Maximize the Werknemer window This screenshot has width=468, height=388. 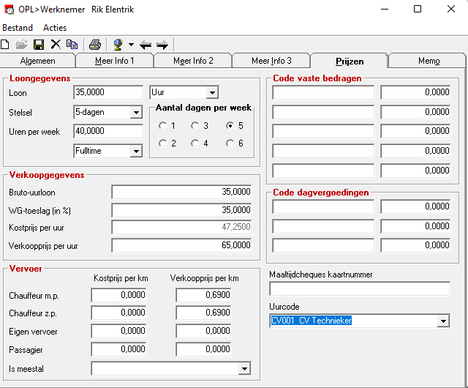418,10
